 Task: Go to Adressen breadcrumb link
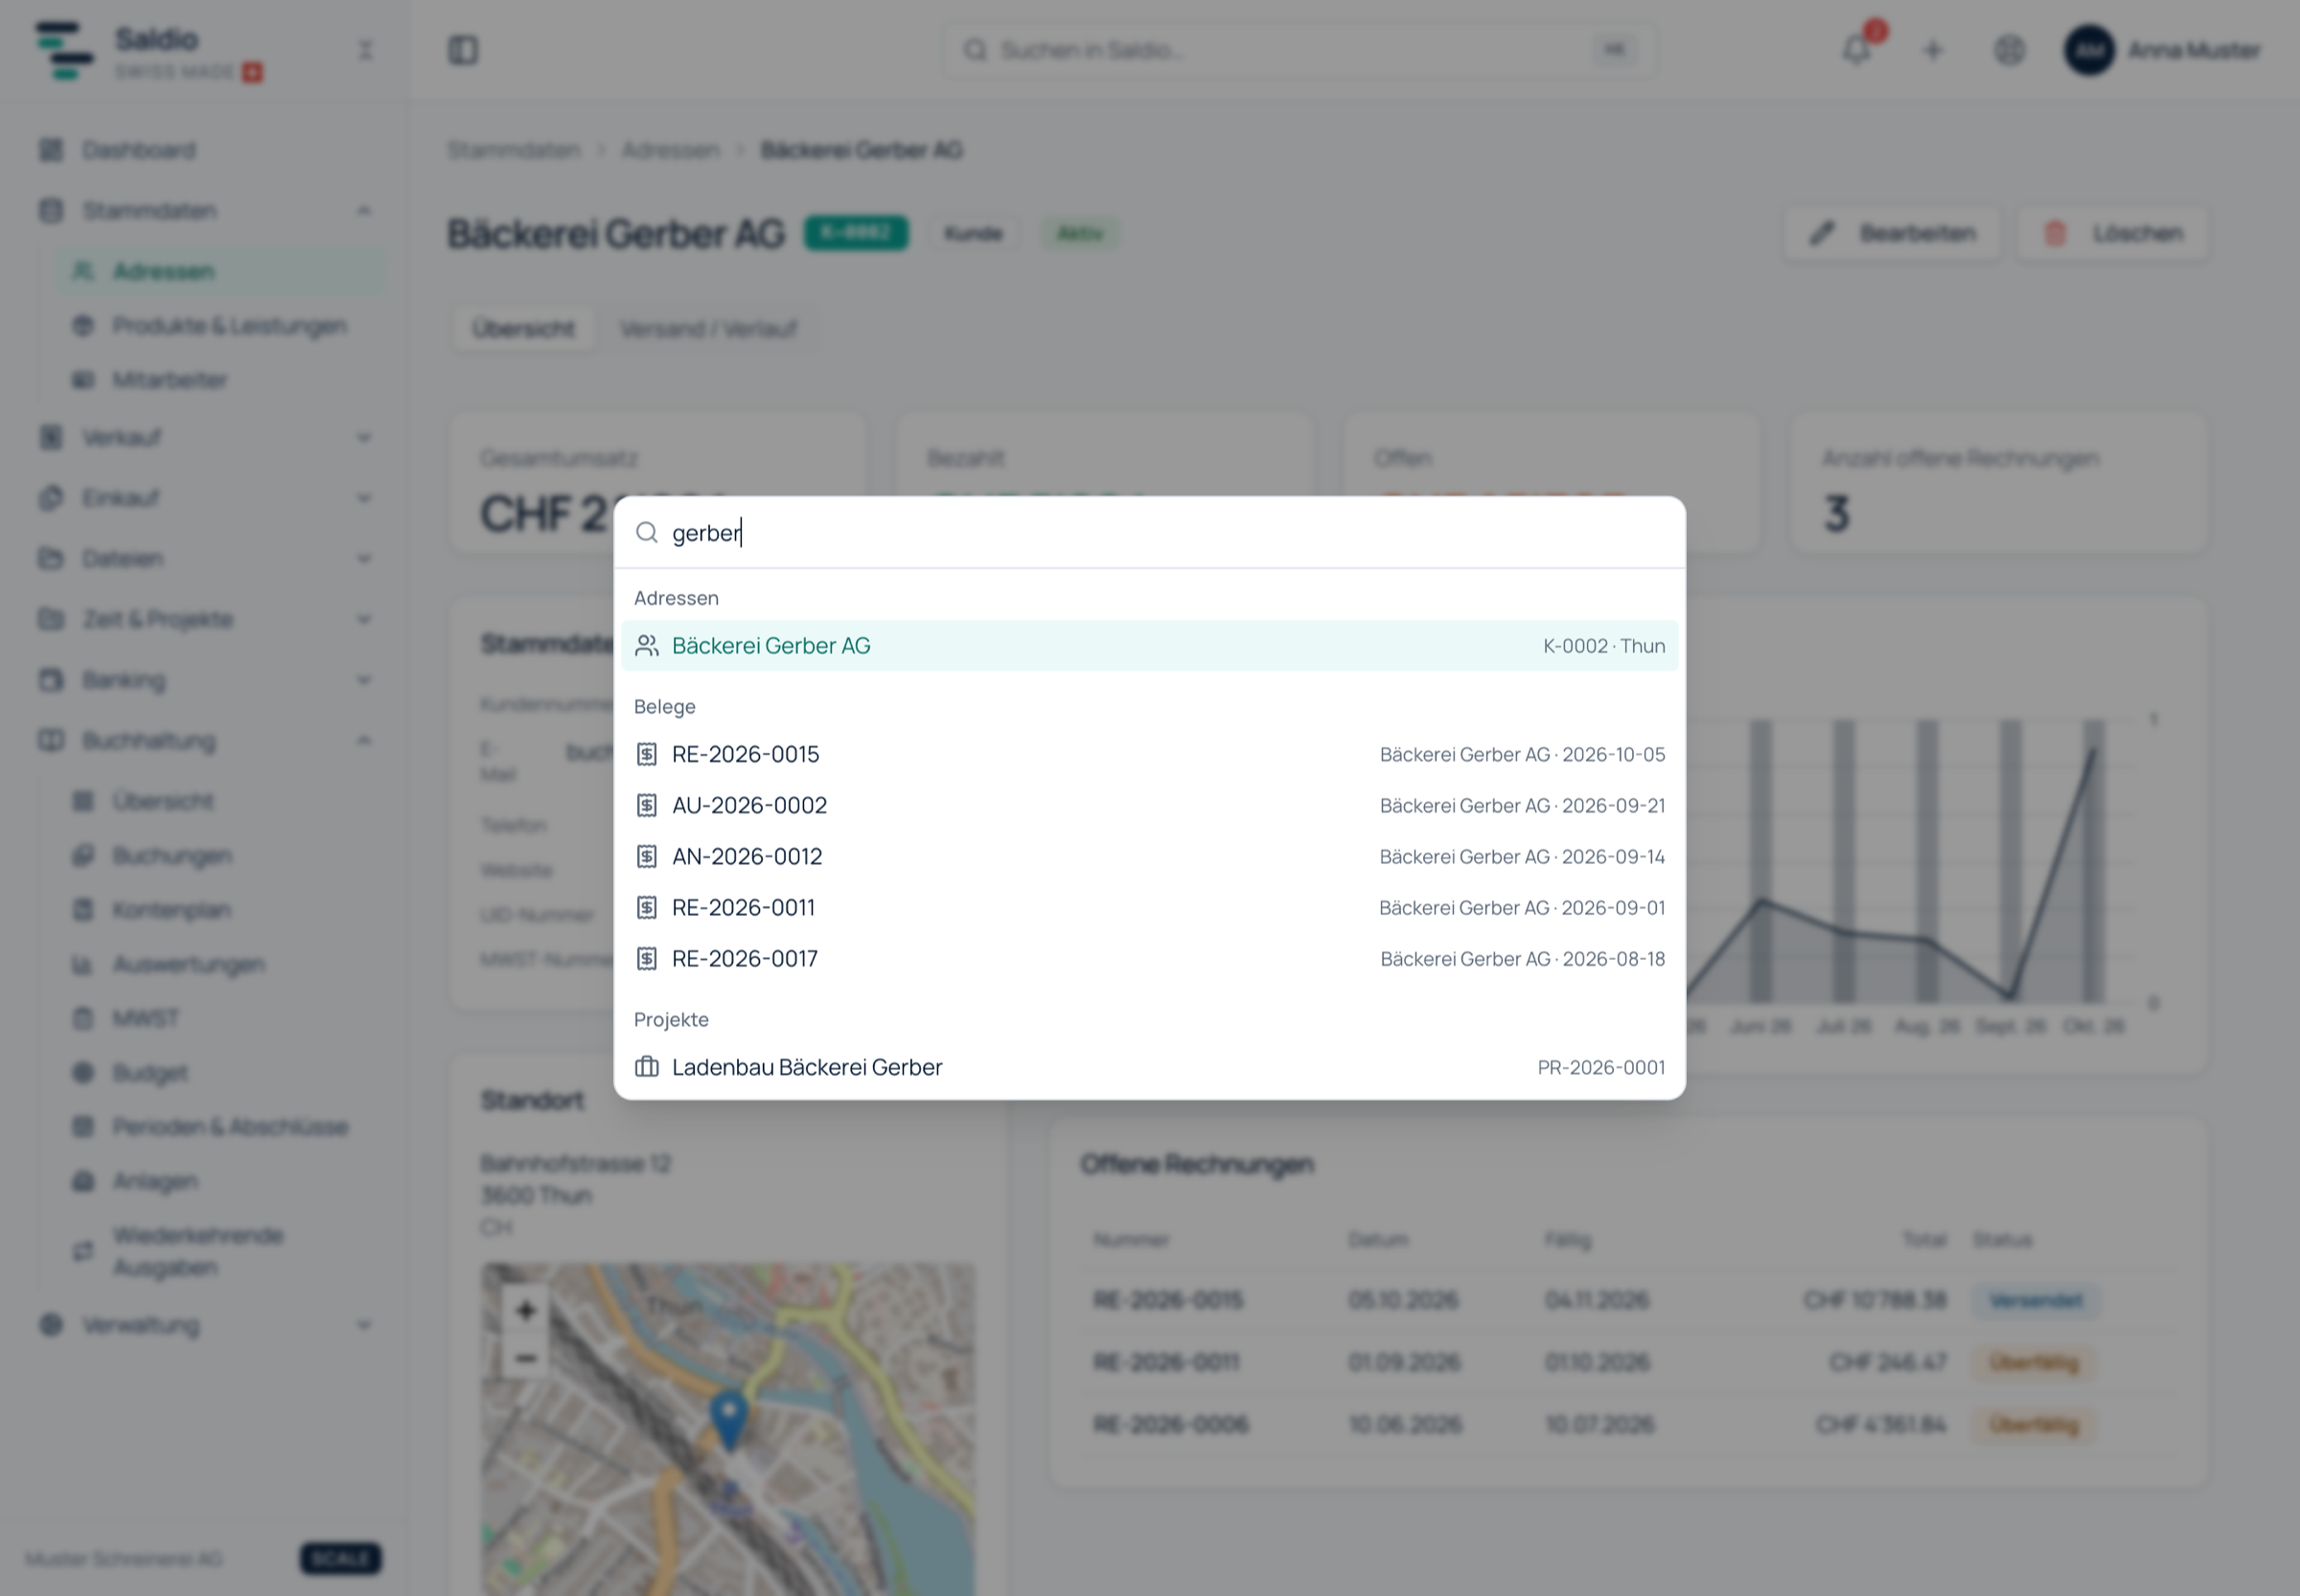pos(670,150)
